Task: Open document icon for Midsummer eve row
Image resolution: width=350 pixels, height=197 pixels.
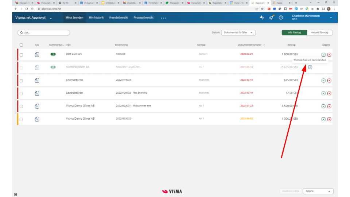Action: coord(37,106)
